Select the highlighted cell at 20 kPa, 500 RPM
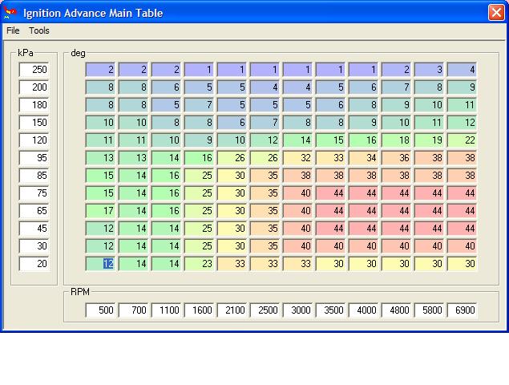Viewport: 509px width, 385px height. tap(101, 264)
